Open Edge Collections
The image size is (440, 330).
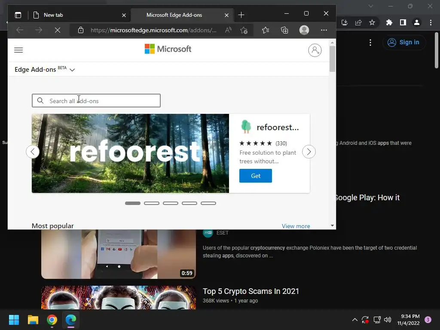click(x=284, y=30)
